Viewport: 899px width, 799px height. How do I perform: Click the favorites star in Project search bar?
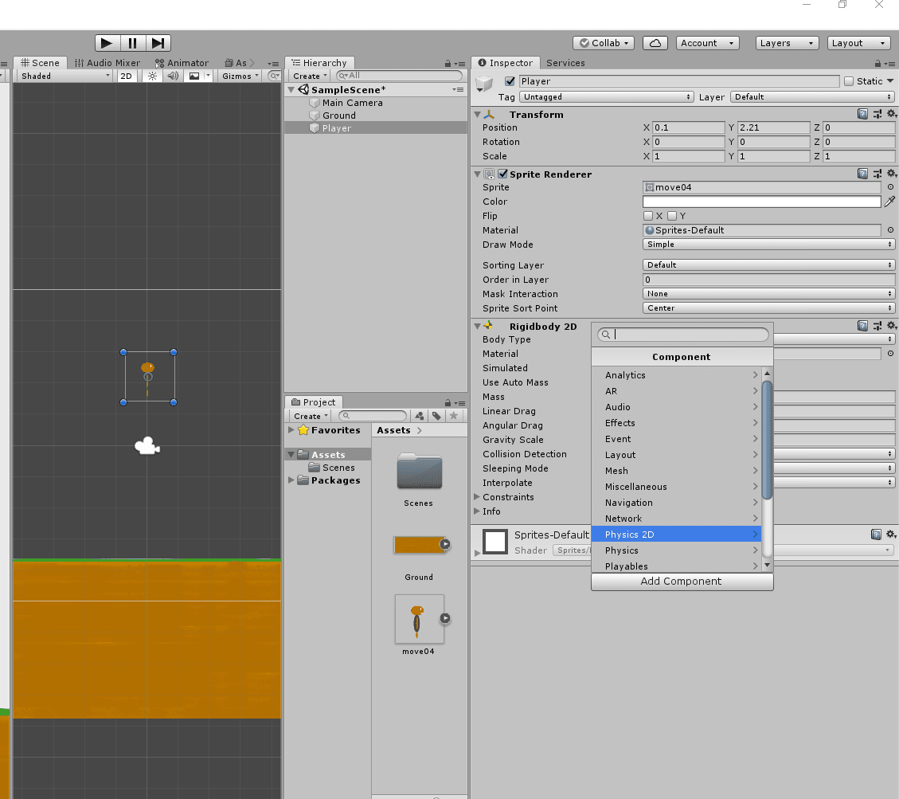pyautogui.click(x=454, y=415)
